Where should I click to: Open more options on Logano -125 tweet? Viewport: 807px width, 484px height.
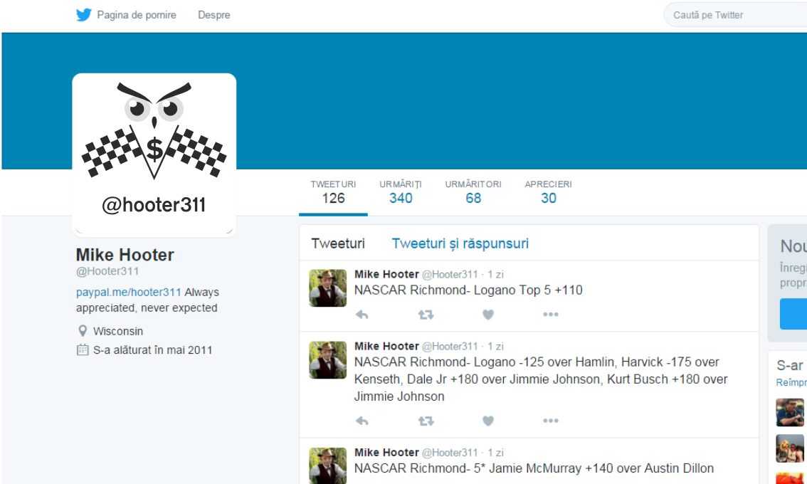tap(551, 421)
